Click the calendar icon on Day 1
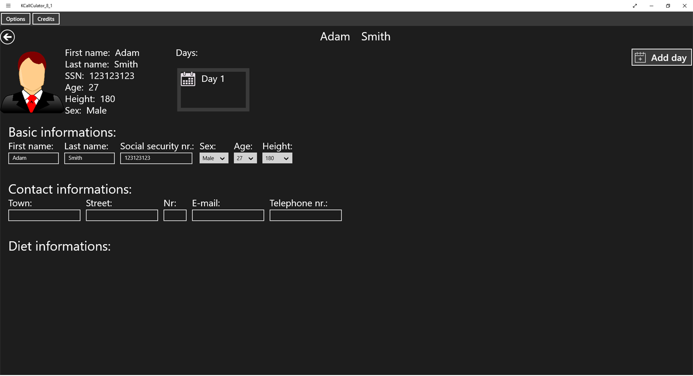Screen dimensions: 693x376 click(x=188, y=79)
